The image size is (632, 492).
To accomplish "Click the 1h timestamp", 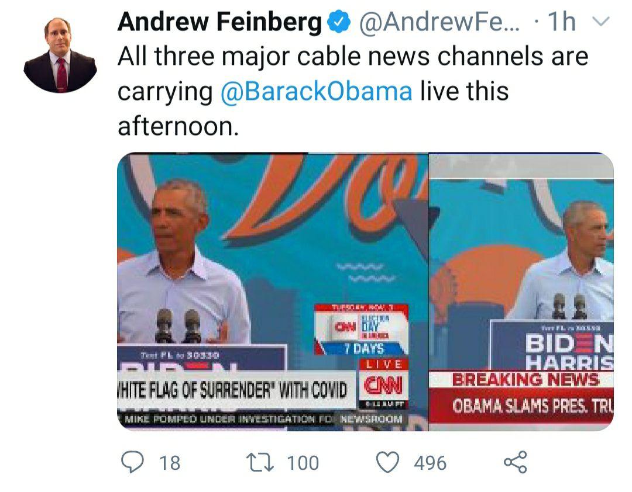I will [561, 23].
